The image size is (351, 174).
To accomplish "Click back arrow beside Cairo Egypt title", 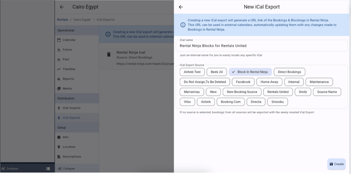I will [x=62, y=7].
